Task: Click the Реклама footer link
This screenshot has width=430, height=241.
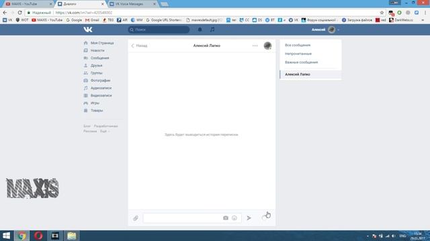Action: tap(90, 131)
